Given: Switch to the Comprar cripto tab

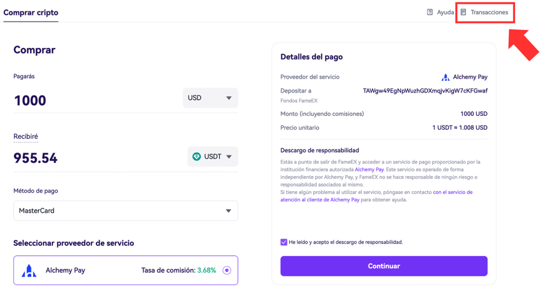Looking at the screenshot, I should [31, 12].
